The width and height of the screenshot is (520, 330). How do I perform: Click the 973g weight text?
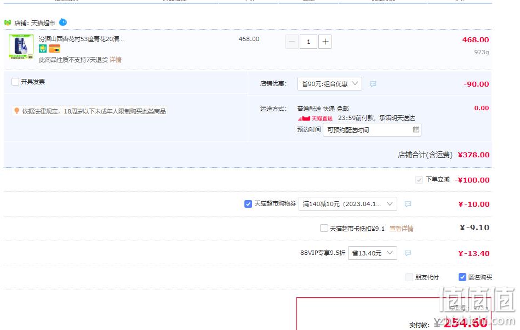[482, 52]
